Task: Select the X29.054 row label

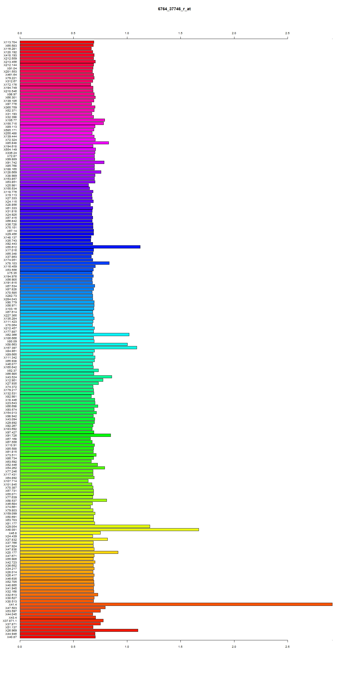Action: point(11,526)
